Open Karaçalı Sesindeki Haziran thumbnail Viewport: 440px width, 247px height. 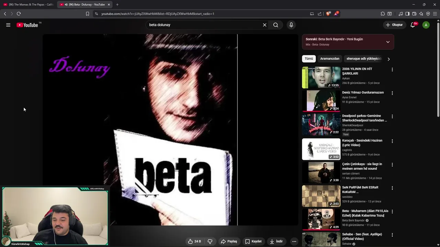[x=321, y=149]
